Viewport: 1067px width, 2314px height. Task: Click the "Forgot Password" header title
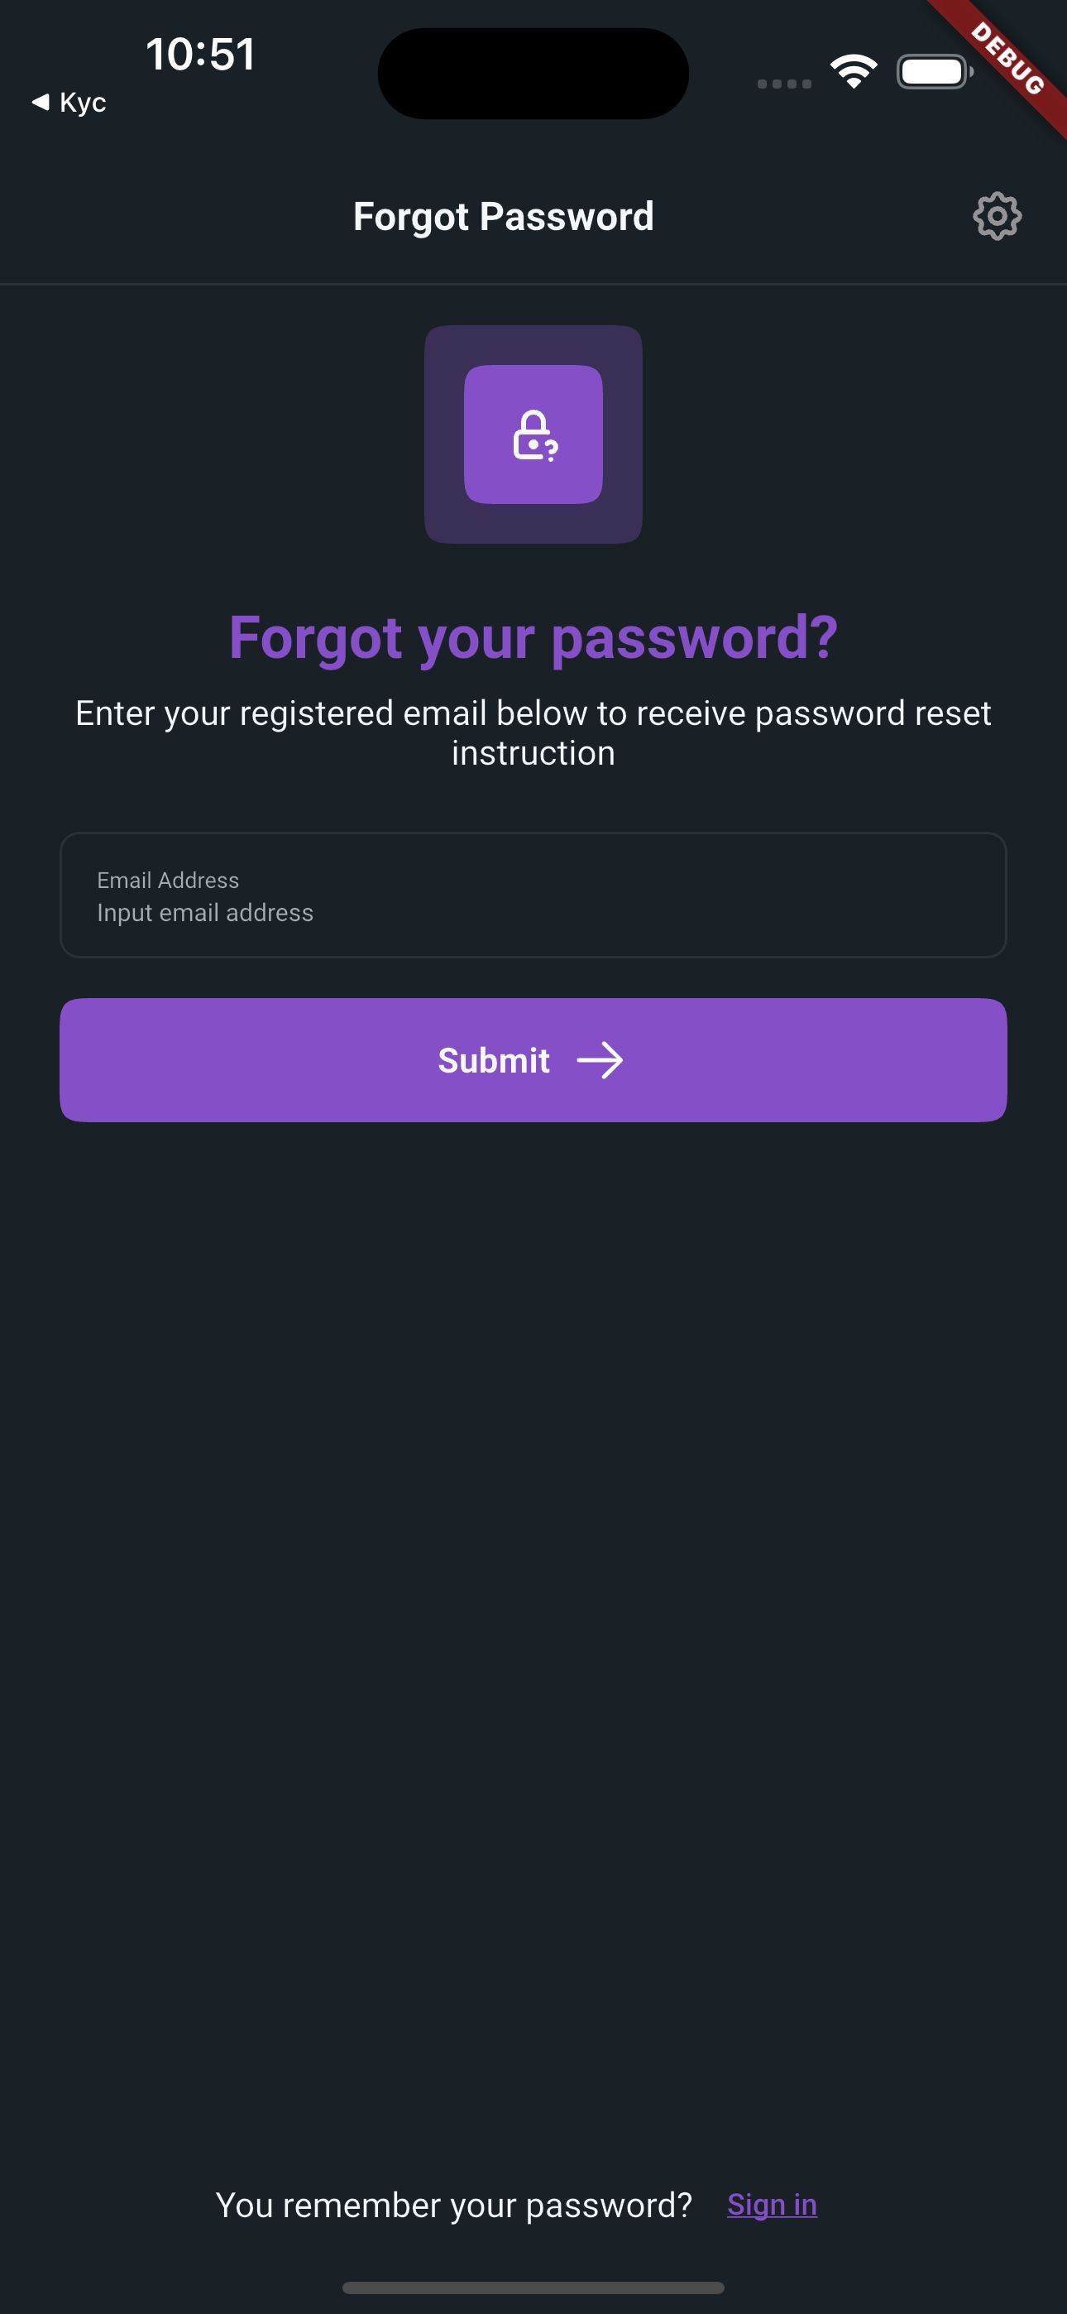tap(503, 217)
